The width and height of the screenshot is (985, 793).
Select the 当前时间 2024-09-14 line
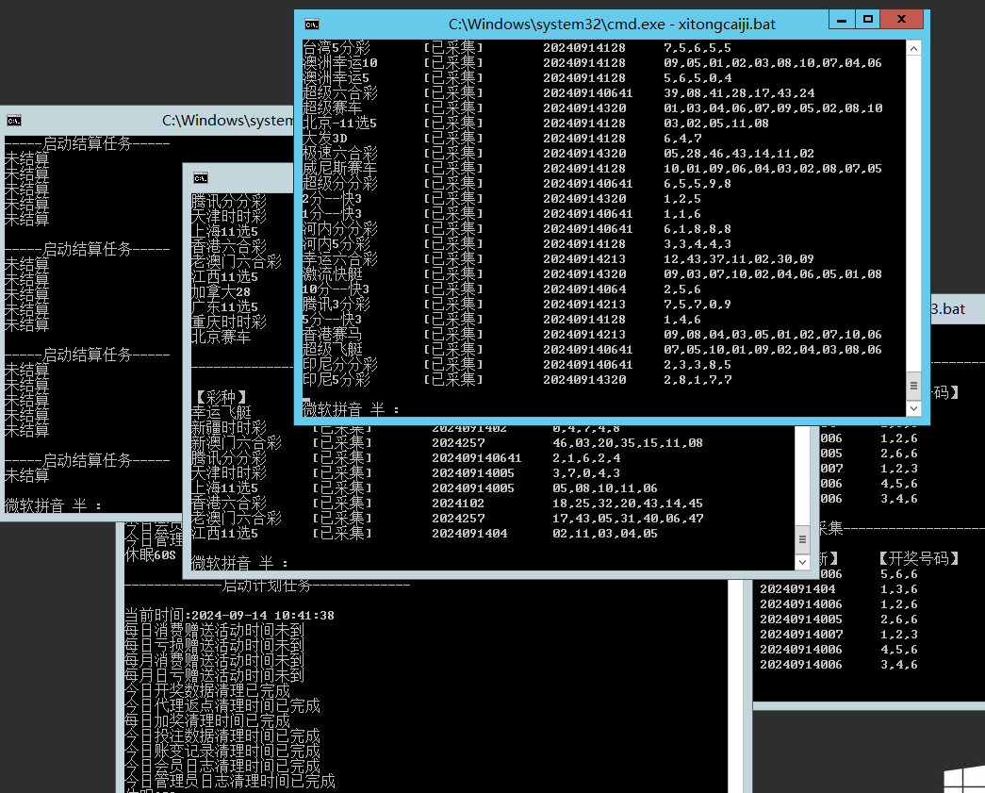pyautogui.click(x=229, y=616)
